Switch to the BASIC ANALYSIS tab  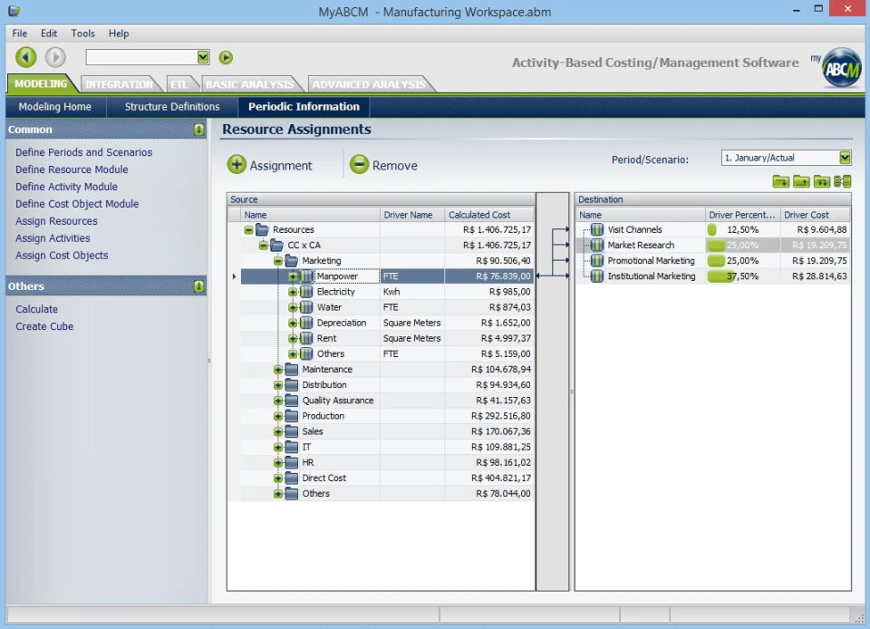point(250,84)
